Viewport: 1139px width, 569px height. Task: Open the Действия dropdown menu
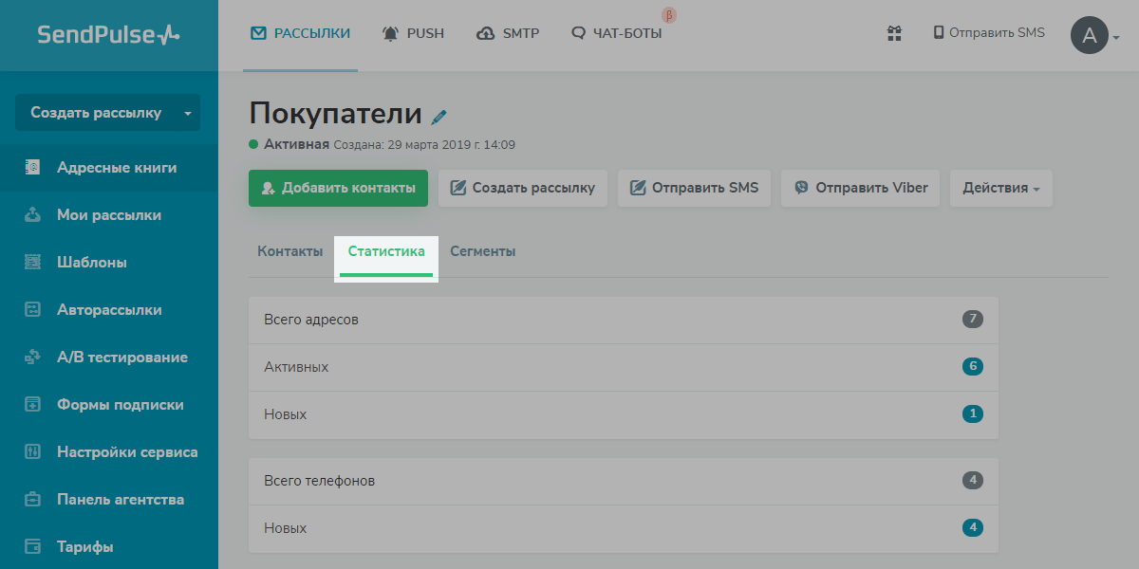(x=1000, y=188)
